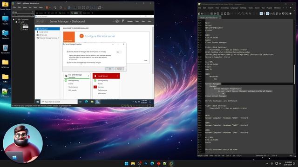Click Configure this local server link
This screenshot has width=298, height=167.
click(x=100, y=36)
